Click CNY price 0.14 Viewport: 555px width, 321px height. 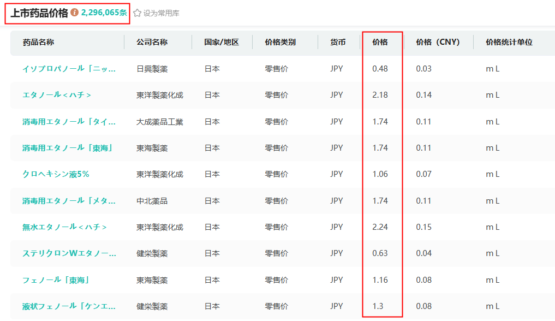tap(423, 95)
